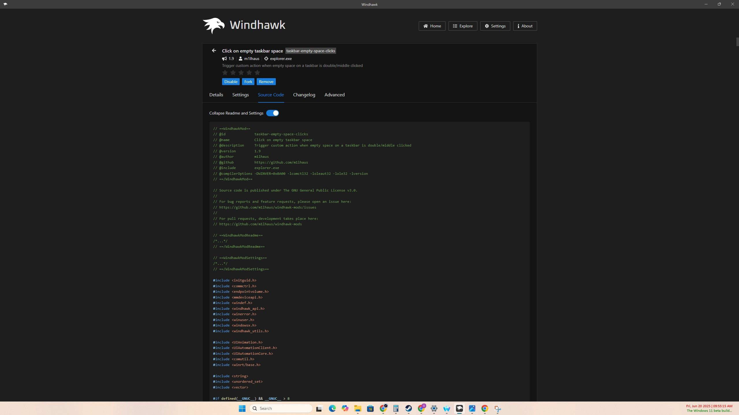This screenshot has width=739, height=415.
Task: Open File Explorer from the taskbar
Action: click(x=358, y=408)
